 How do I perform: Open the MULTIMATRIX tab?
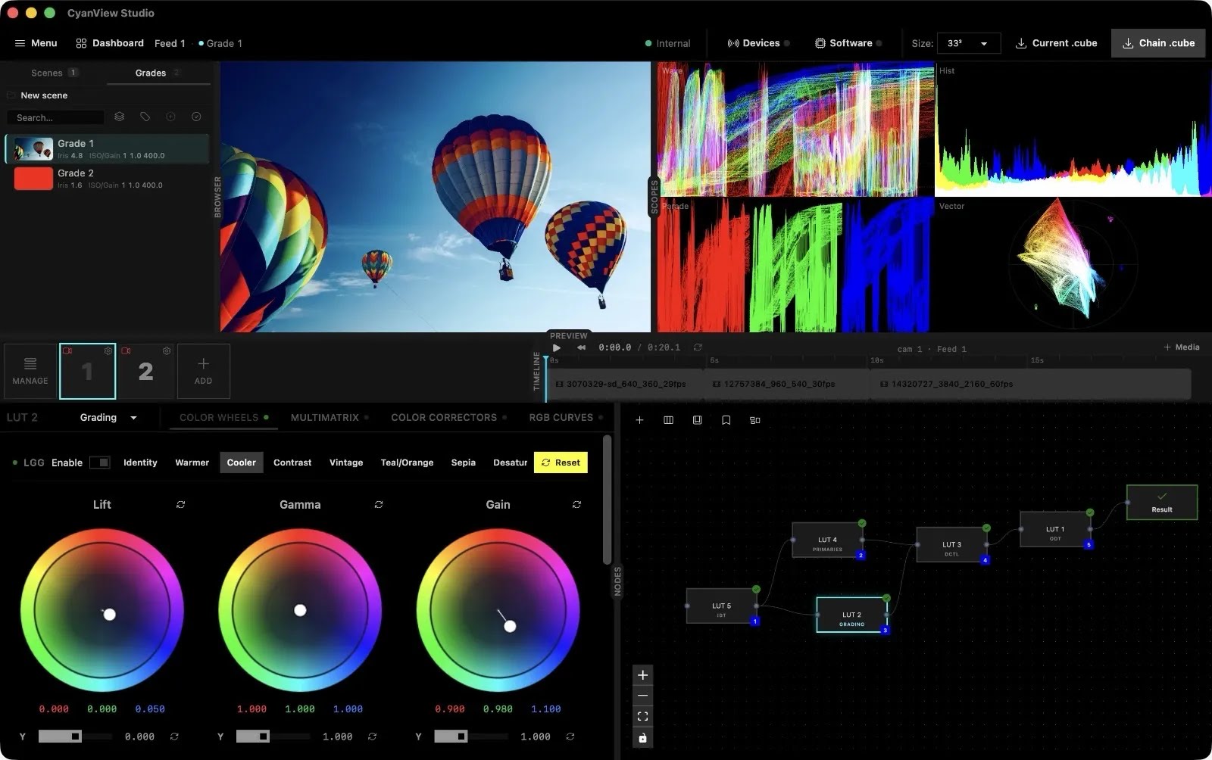[x=330, y=417]
